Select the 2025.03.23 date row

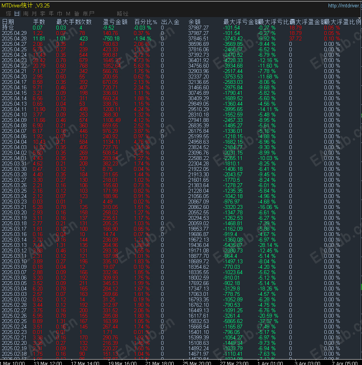tap(14, 202)
